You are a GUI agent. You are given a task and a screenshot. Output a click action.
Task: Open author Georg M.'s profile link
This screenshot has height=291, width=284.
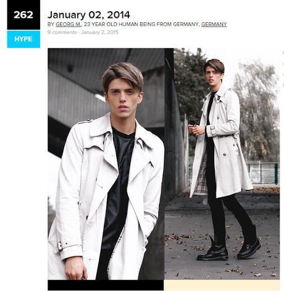(69, 24)
